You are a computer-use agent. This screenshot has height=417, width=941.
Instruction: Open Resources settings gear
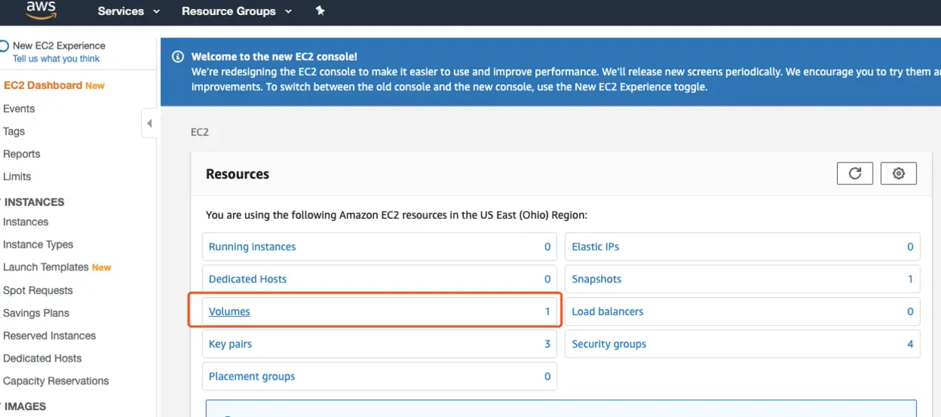tap(899, 173)
